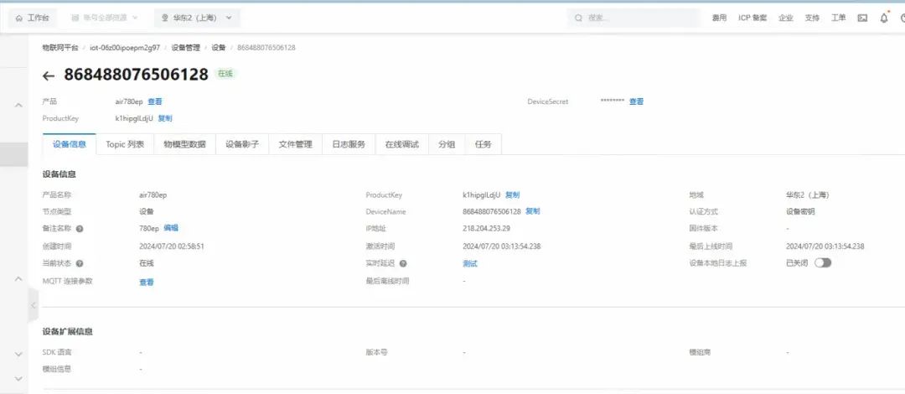Click 编辑 next to 备注名称 780ep

tap(171, 228)
